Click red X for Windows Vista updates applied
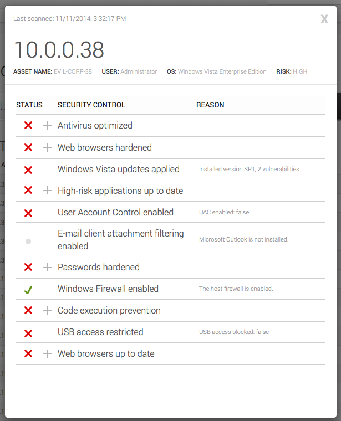The height and width of the screenshot is (421, 341). (x=28, y=170)
